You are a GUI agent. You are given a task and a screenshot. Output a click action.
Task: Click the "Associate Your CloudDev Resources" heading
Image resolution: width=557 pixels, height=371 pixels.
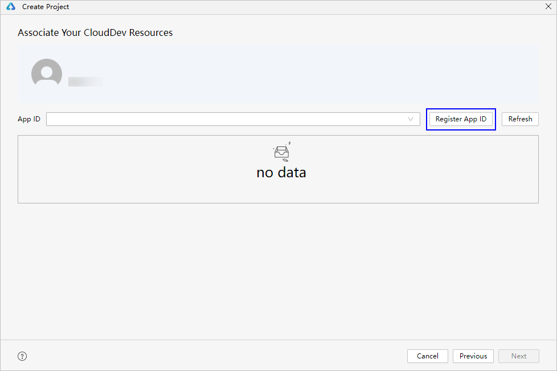click(95, 32)
